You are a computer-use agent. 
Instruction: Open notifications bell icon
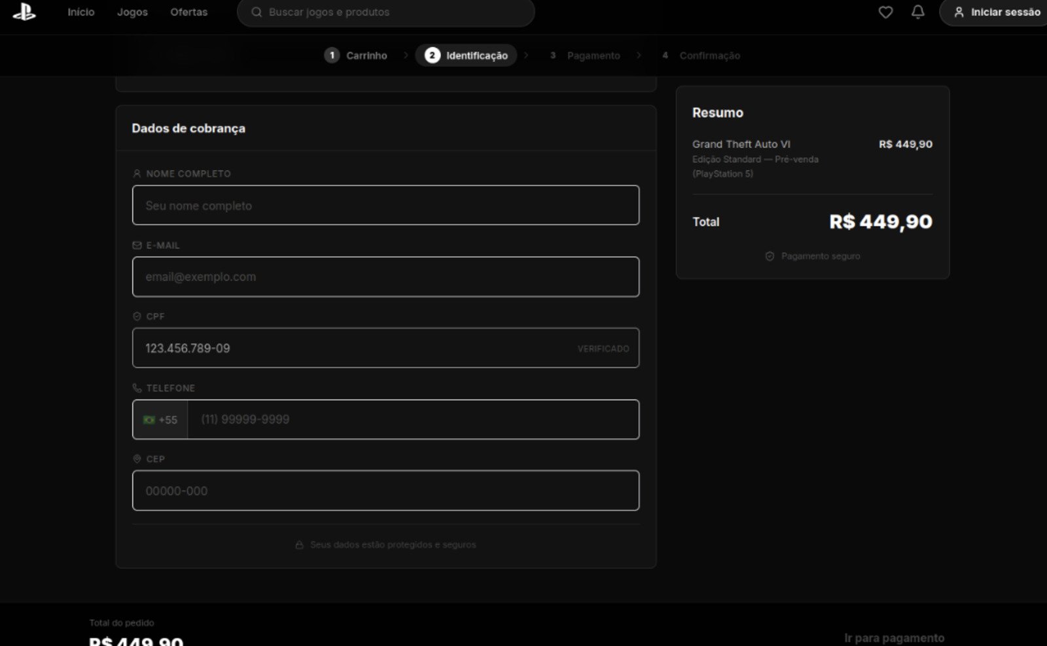click(918, 12)
